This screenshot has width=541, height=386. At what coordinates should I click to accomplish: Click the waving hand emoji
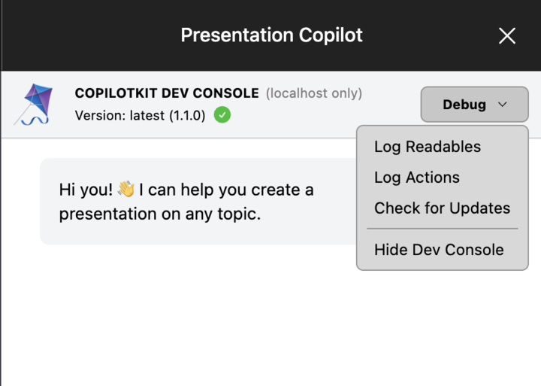pyautogui.click(x=125, y=190)
